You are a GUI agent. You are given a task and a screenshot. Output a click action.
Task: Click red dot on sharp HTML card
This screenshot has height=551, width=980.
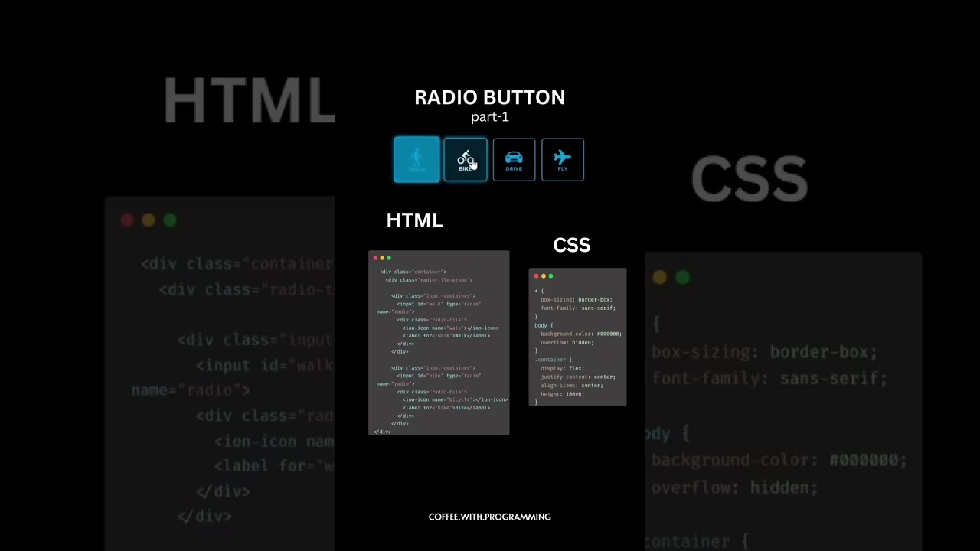pyautogui.click(x=375, y=258)
